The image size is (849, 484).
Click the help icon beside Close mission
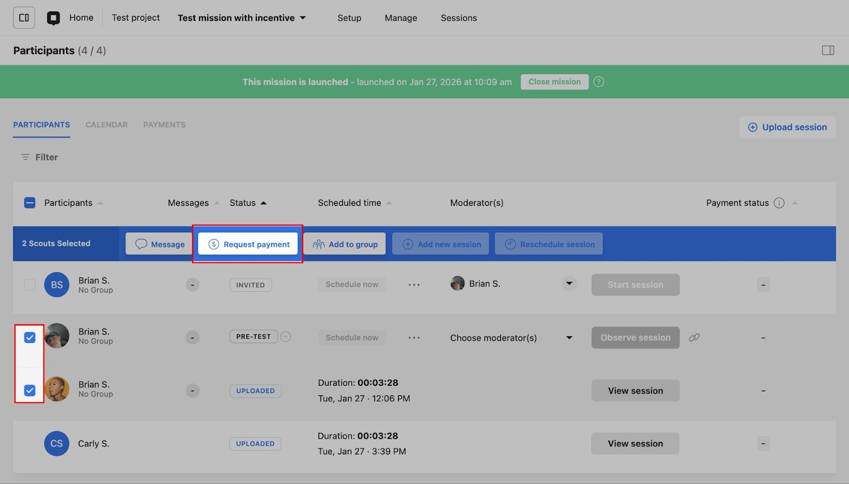pyautogui.click(x=599, y=82)
